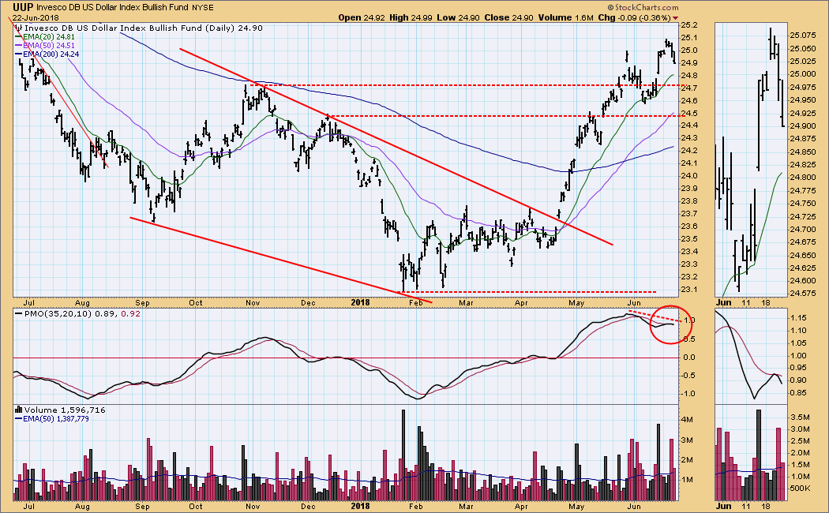Click the Mar label under the price panel
Image resolution: width=829 pixels, height=513 pixels.
pos(466,303)
